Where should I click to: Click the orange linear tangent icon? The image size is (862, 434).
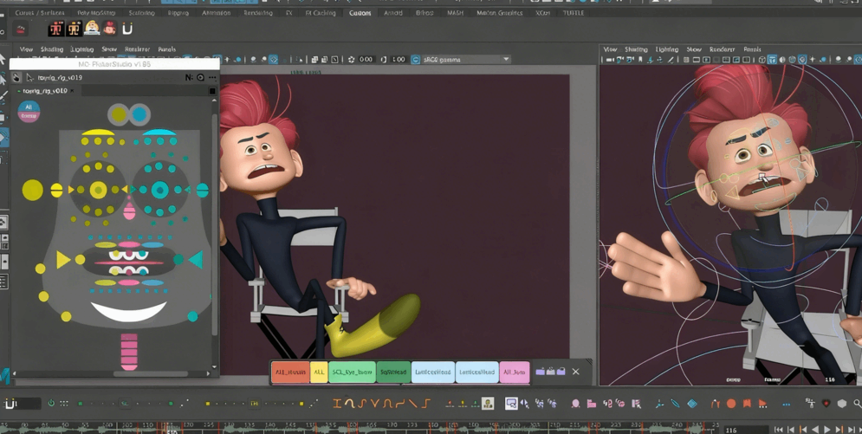412,404
